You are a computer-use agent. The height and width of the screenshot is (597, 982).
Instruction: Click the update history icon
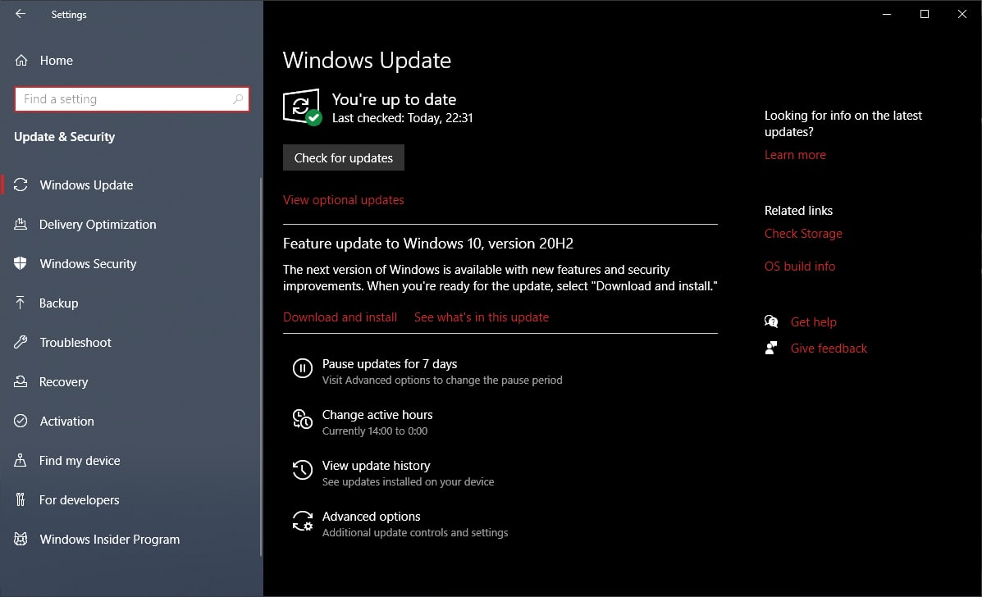[x=303, y=469]
